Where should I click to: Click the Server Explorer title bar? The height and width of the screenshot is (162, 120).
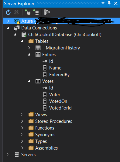[x=52, y=4]
